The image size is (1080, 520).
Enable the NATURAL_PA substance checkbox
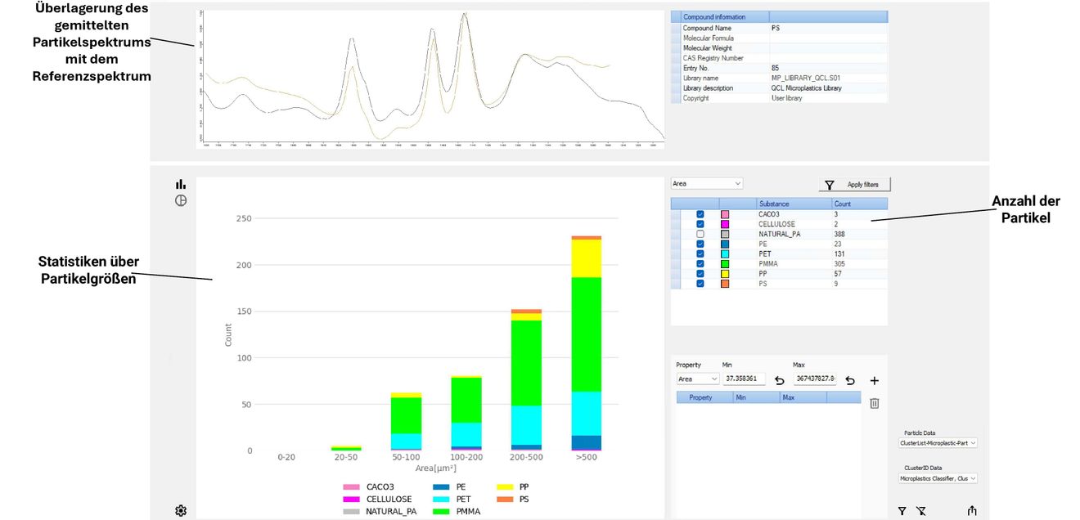click(700, 234)
